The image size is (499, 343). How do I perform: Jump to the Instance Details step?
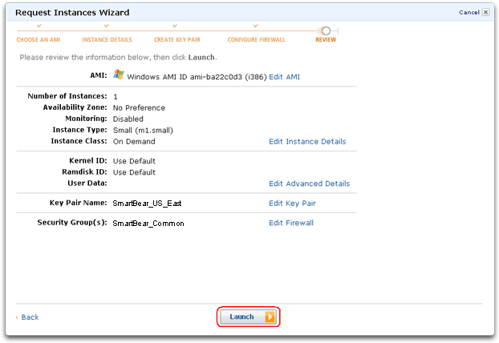click(107, 40)
